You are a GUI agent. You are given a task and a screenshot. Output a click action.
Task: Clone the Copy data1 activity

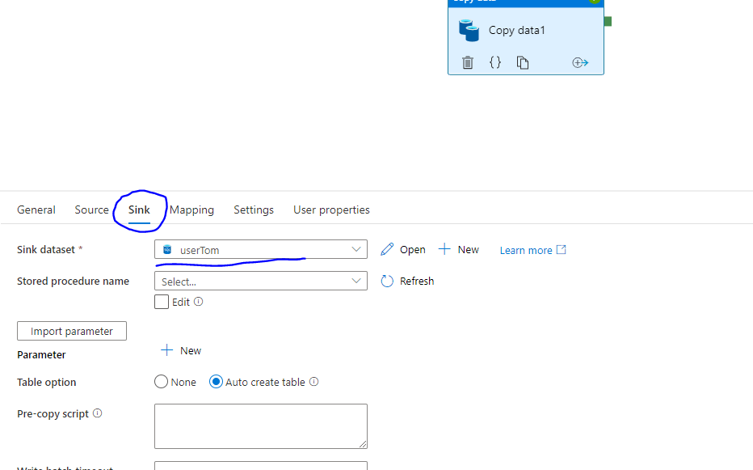523,62
